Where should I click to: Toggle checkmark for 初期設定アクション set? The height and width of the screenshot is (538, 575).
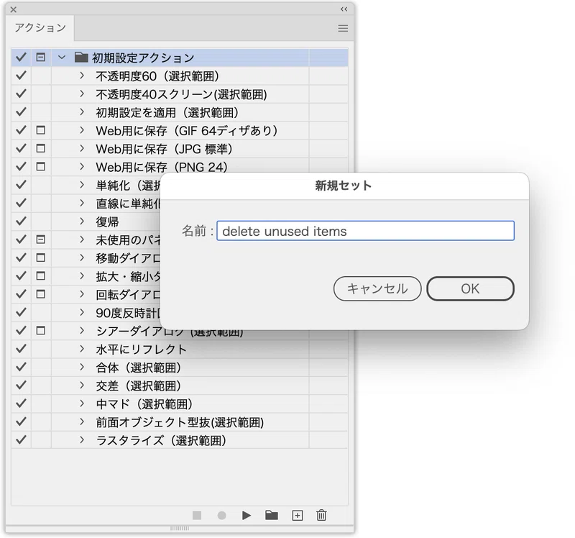point(21,58)
